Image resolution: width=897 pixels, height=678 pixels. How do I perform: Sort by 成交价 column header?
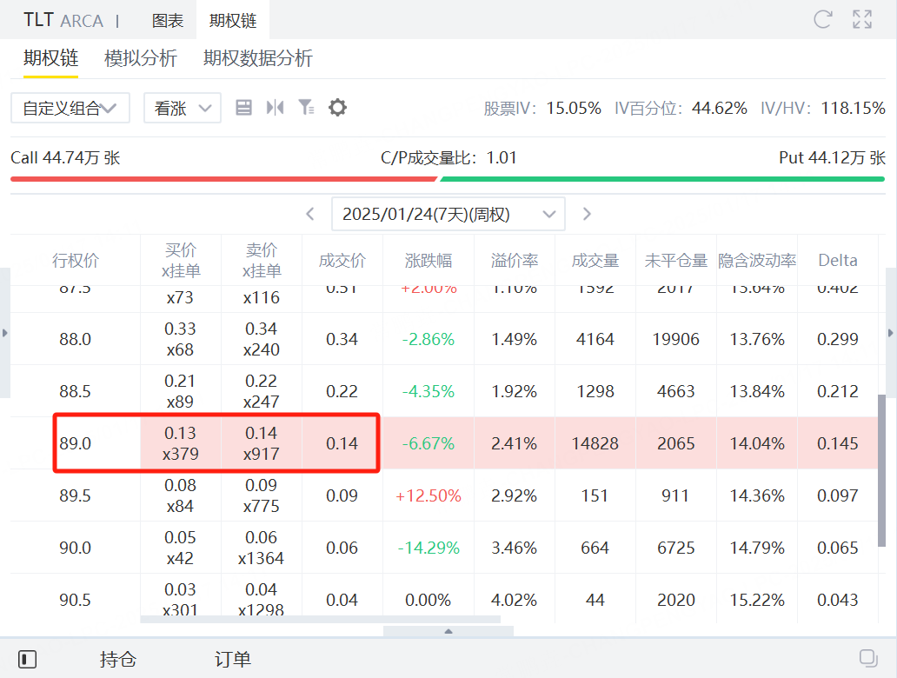click(x=342, y=260)
